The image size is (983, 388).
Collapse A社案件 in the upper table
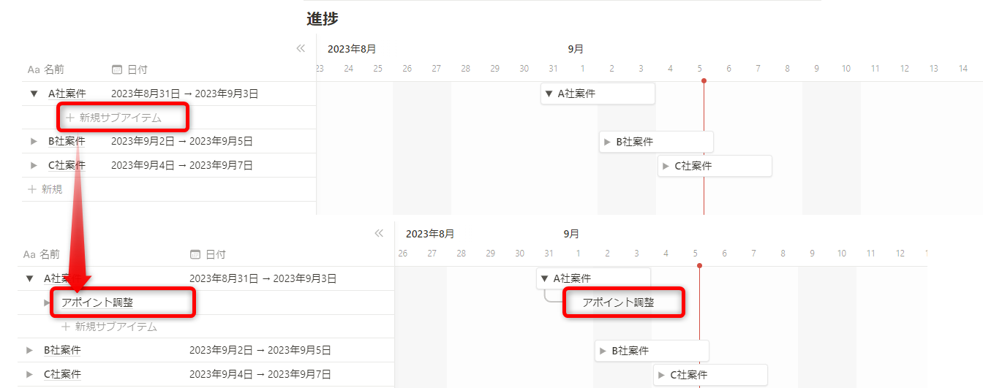34,94
